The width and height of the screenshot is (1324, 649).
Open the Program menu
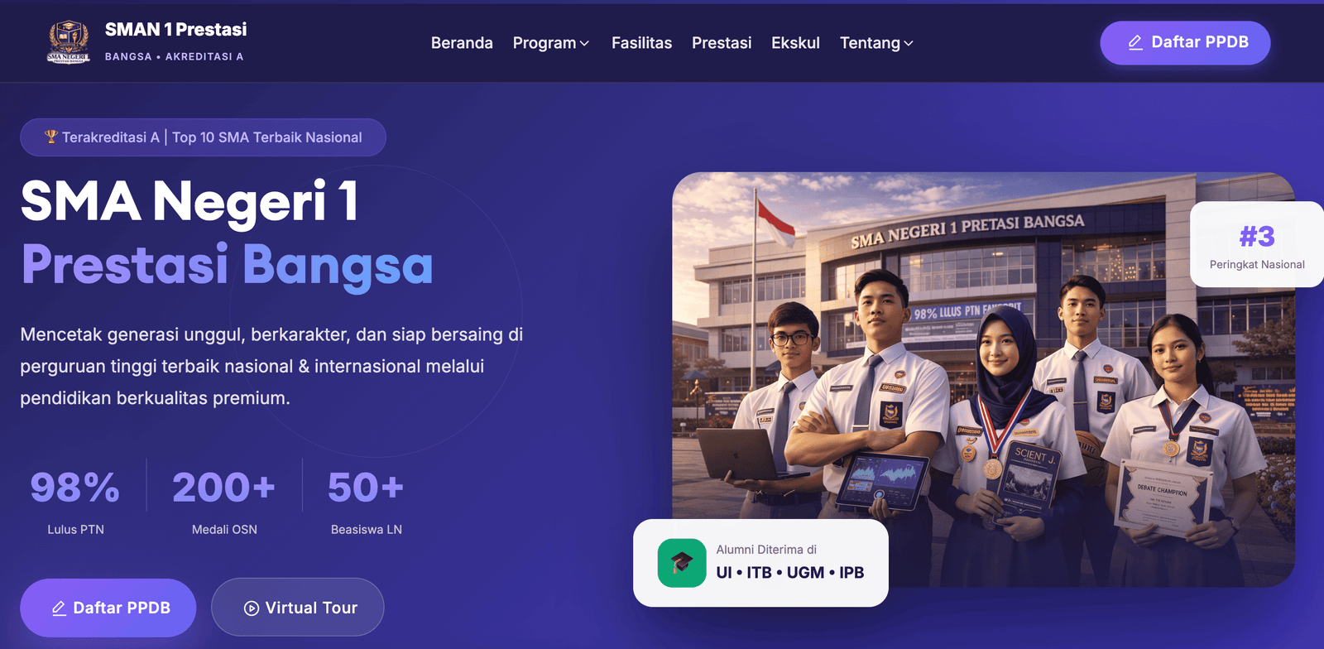click(551, 43)
